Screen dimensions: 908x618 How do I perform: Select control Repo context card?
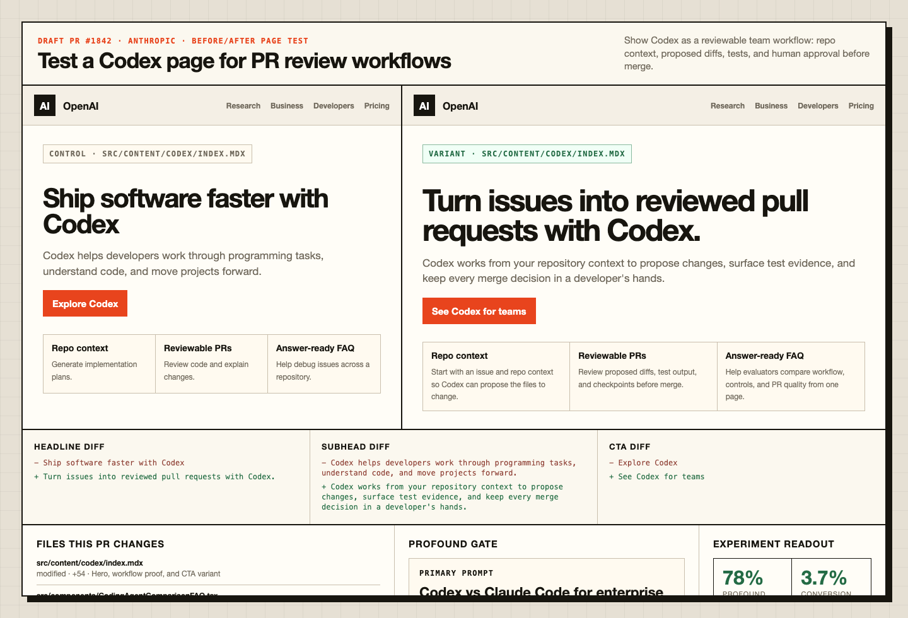[x=100, y=364]
